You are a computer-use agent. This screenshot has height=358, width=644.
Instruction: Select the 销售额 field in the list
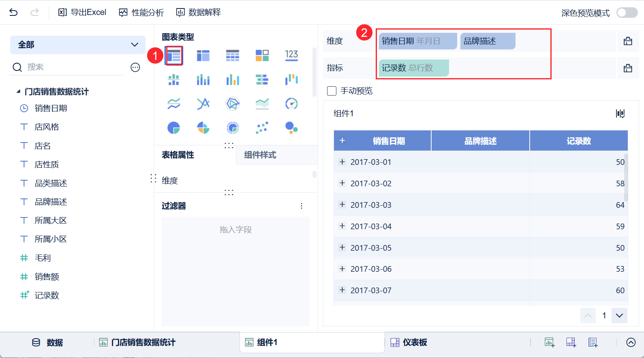[47, 277]
